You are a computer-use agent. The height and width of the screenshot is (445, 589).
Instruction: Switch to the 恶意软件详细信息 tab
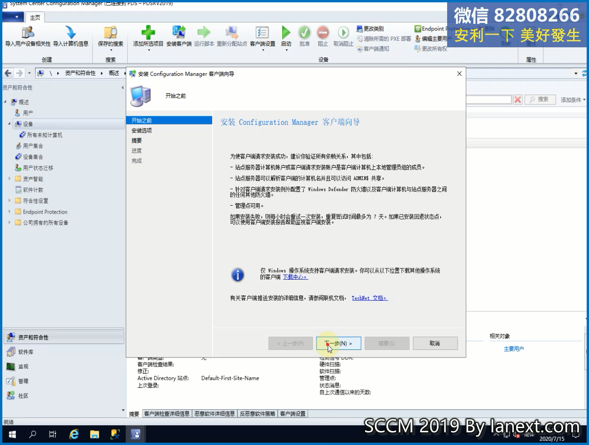click(x=215, y=414)
